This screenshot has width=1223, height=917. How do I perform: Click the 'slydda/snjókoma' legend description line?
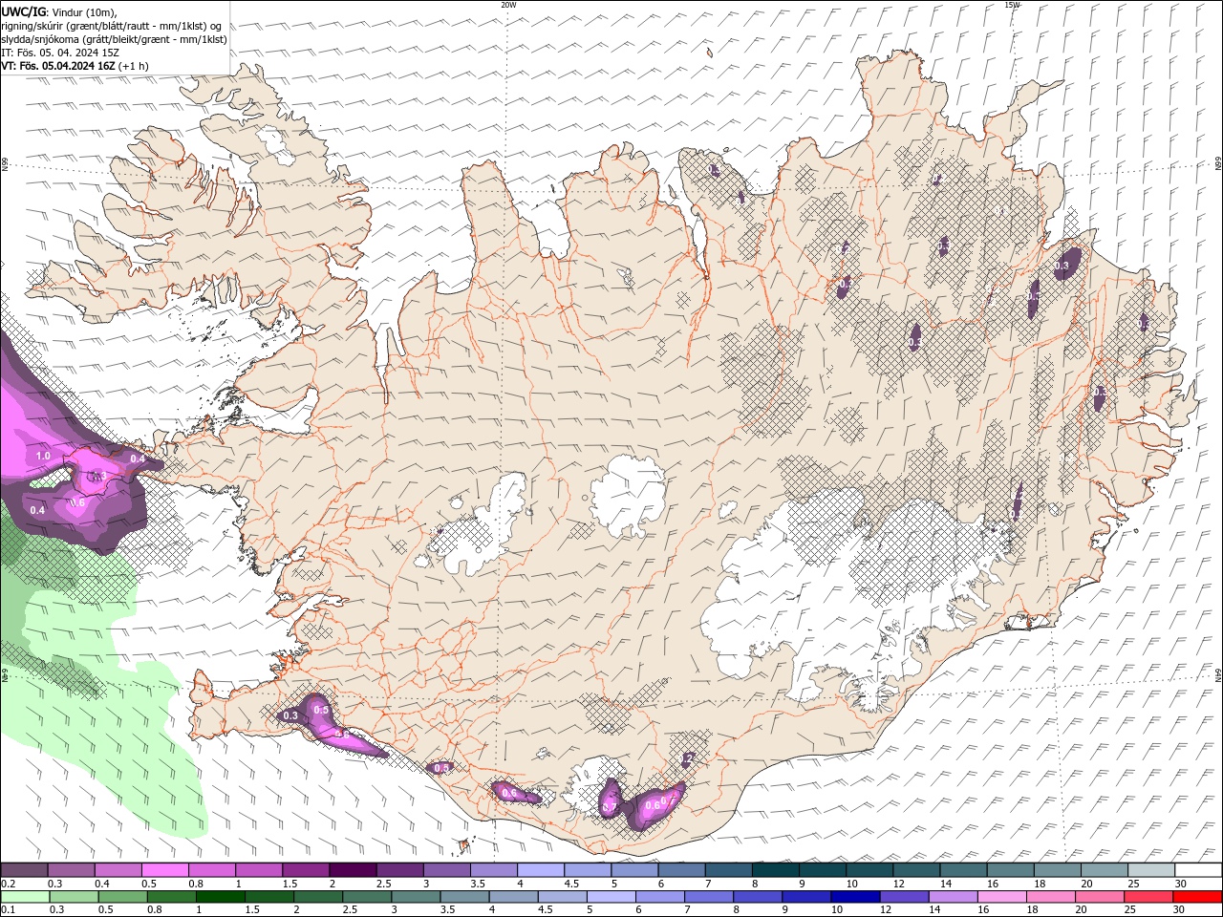click(x=115, y=39)
